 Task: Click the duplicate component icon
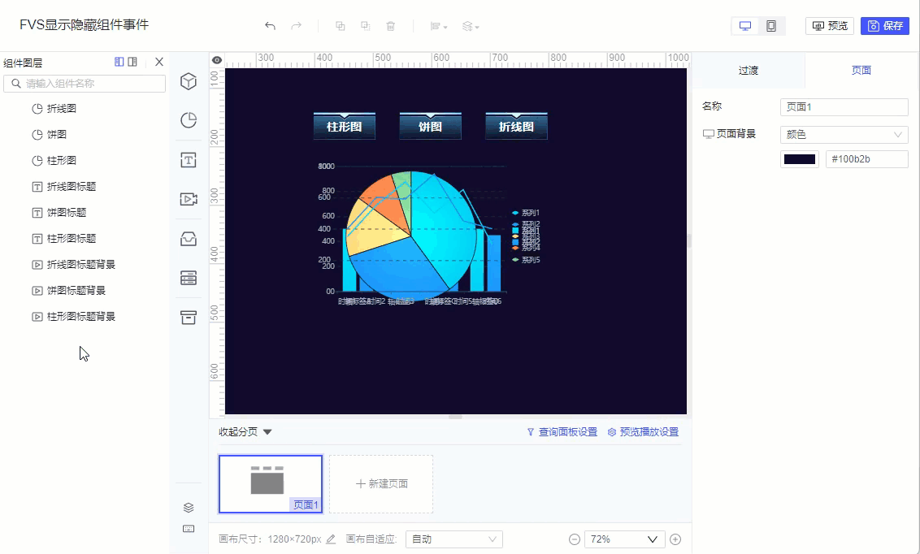tap(340, 25)
